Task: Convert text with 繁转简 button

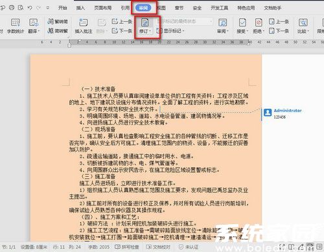Action: (58, 21)
